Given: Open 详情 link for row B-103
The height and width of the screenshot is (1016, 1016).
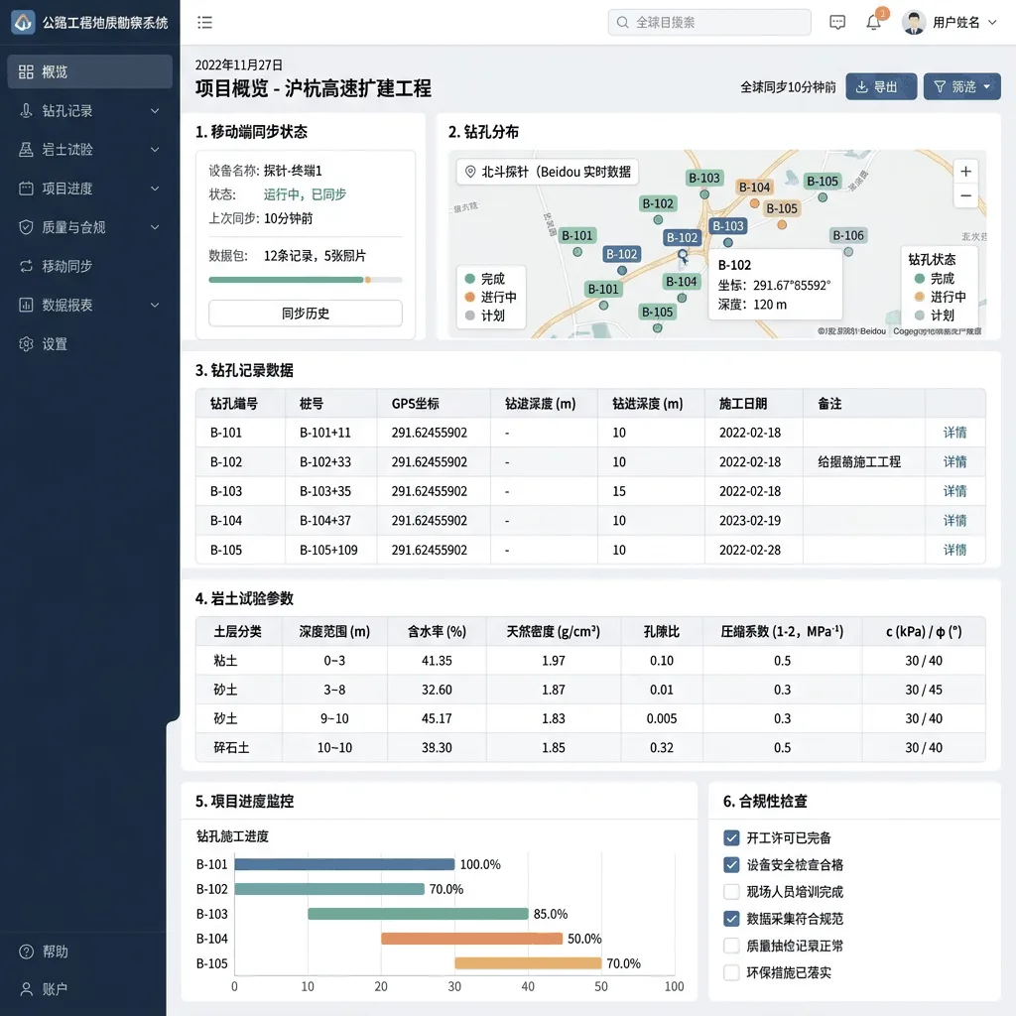Looking at the screenshot, I should coord(954,491).
